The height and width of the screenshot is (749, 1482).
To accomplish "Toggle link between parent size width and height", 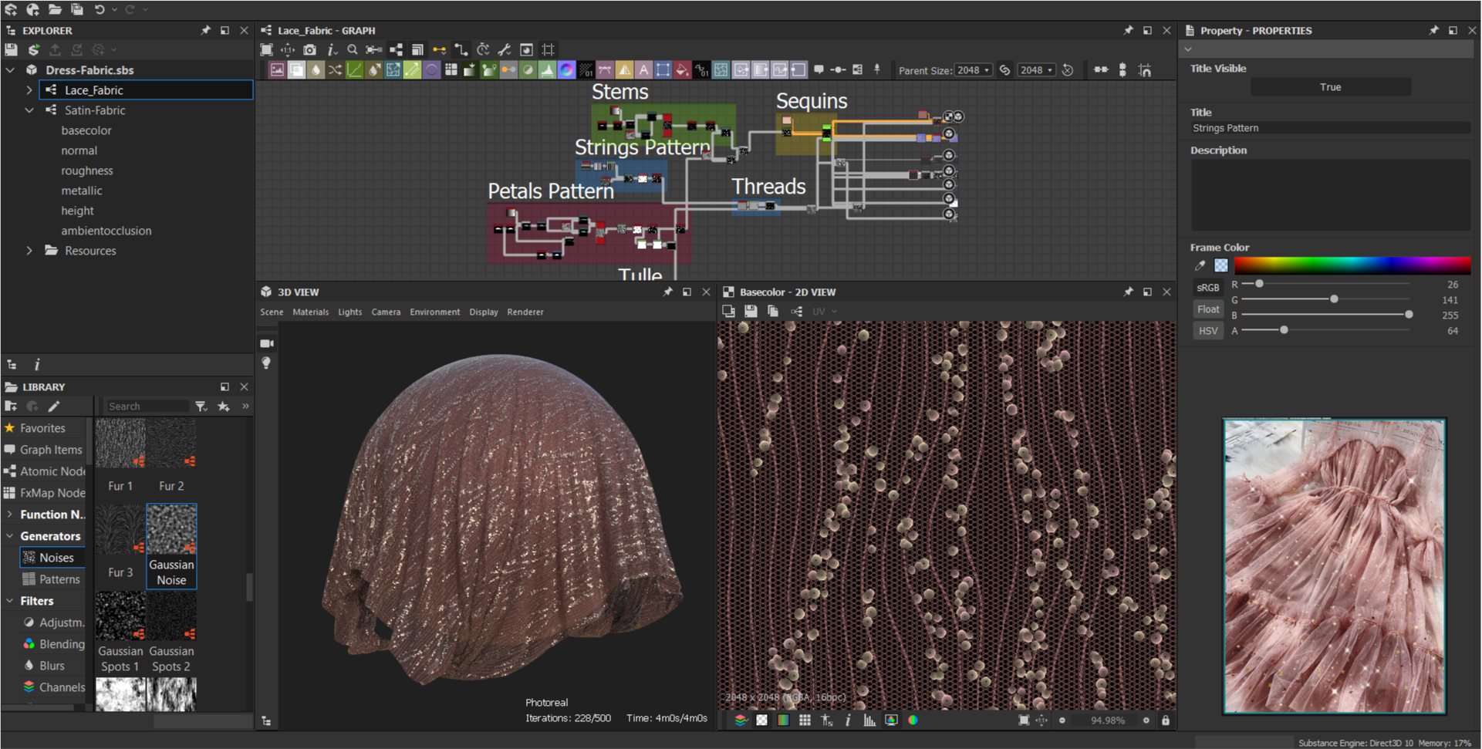I will pyautogui.click(x=1004, y=70).
